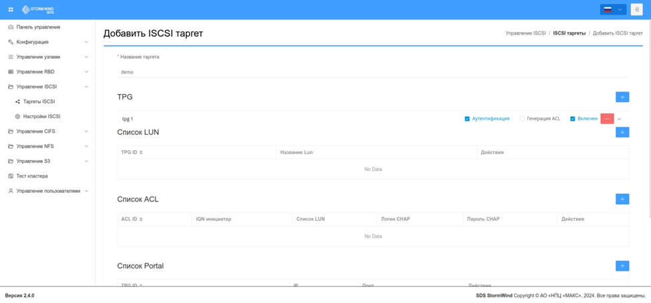Image resolution: width=651 pixels, height=303 pixels.
Task: Click the Пароль CHAP column header
Action: (x=483, y=219)
